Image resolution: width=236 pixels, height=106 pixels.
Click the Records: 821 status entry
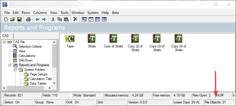[x=22, y=95]
